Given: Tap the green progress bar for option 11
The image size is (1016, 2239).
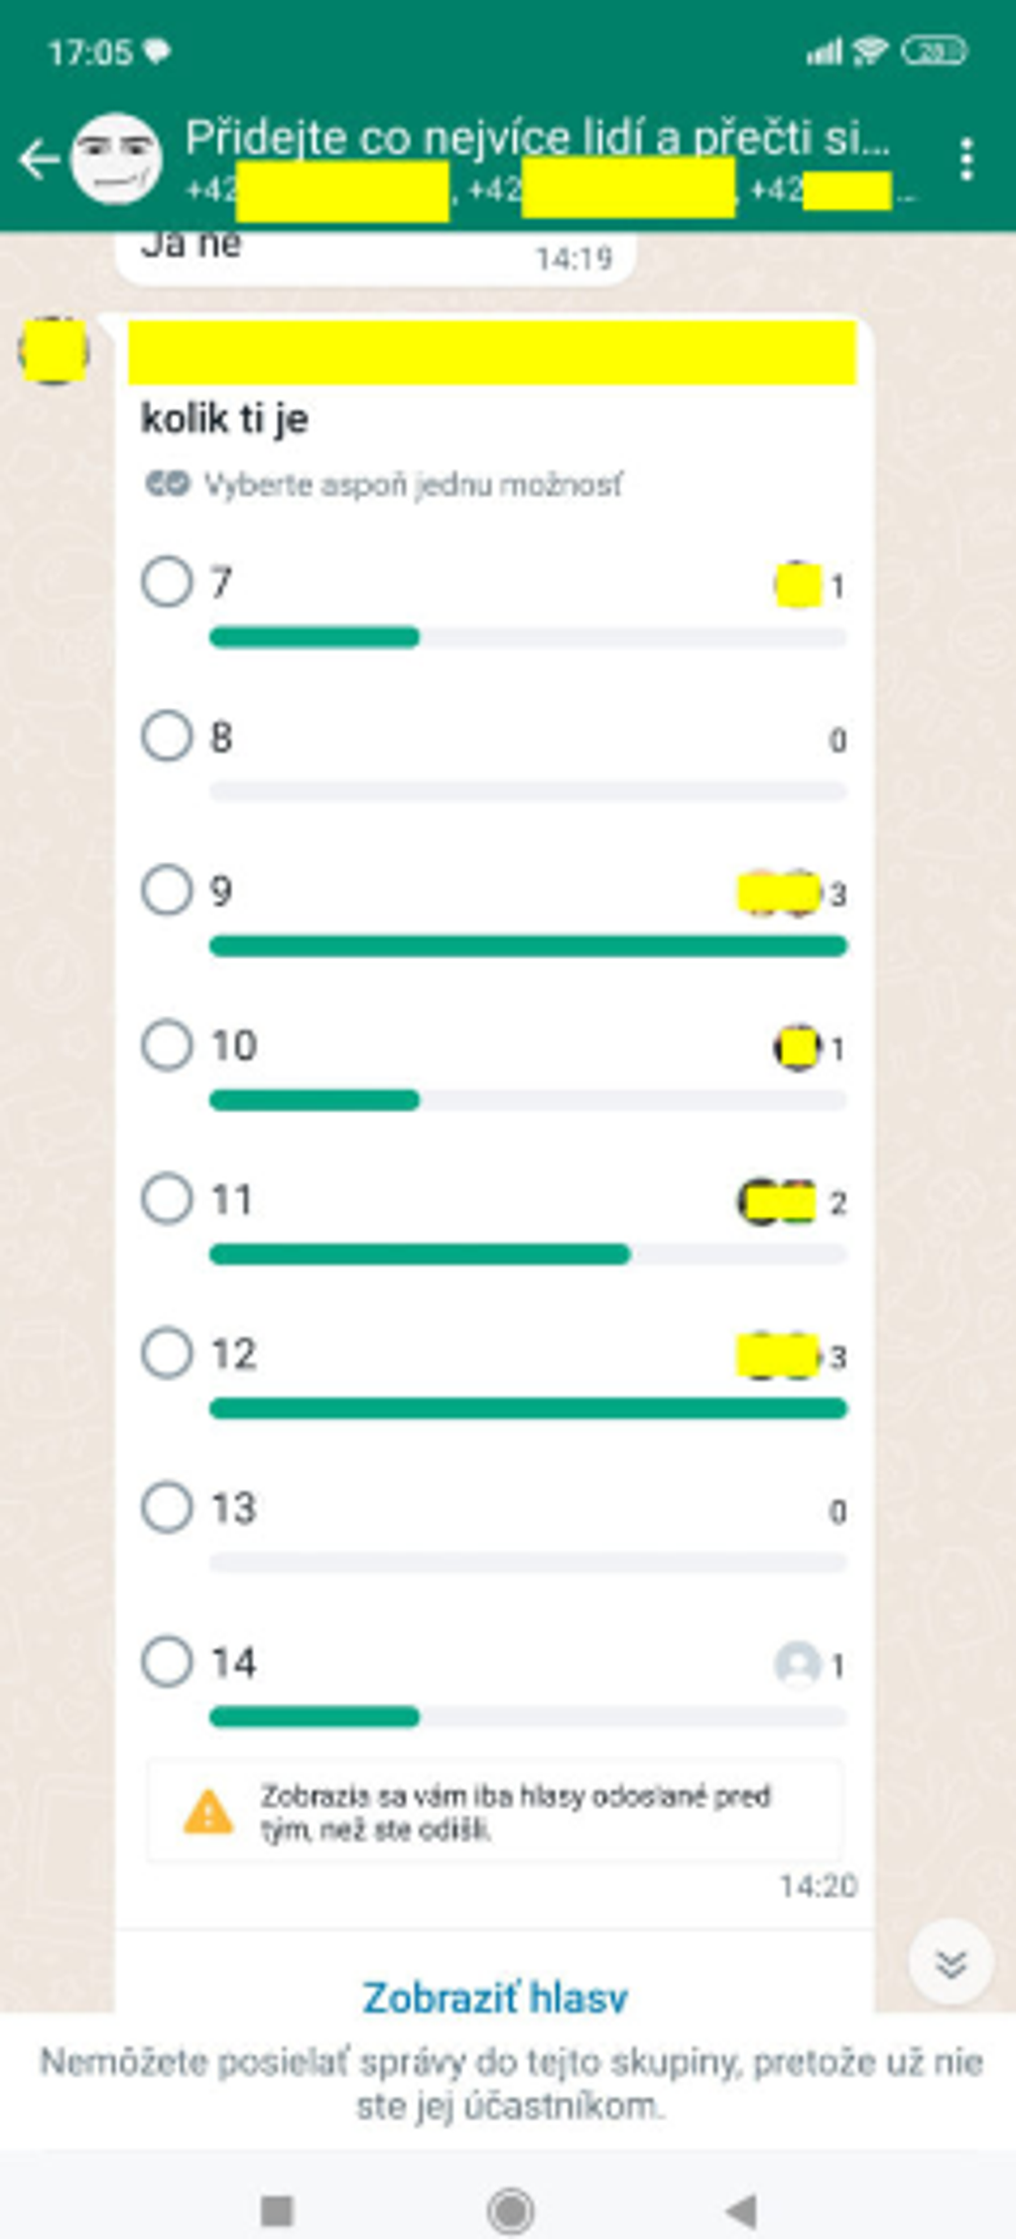Looking at the screenshot, I should click(x=420, y=1255).
